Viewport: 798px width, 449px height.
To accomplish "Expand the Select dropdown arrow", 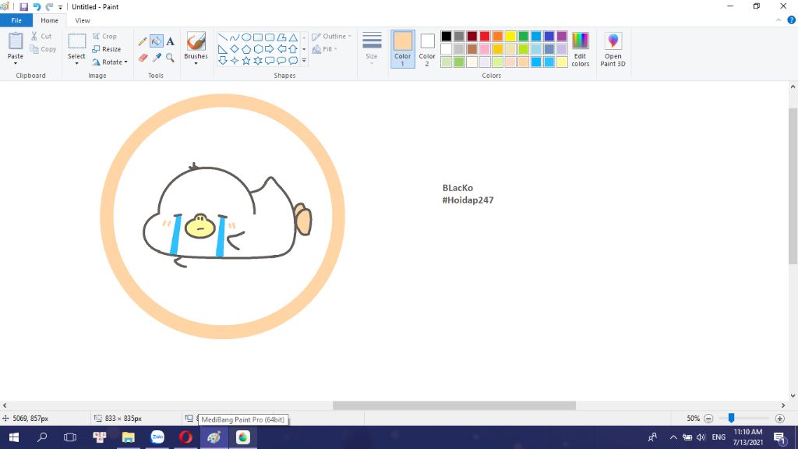I will pyautogui.click(x=77, y=64).
